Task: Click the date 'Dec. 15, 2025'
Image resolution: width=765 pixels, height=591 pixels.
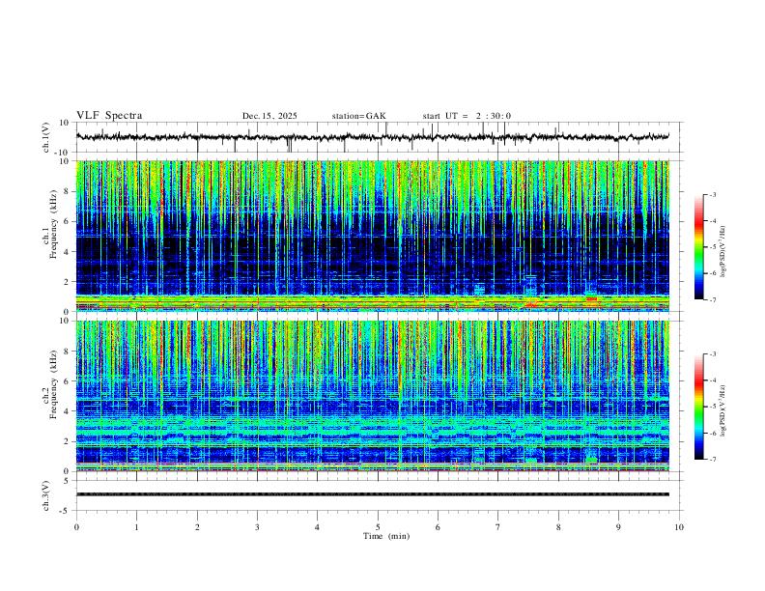Action: tap(269, 116)
